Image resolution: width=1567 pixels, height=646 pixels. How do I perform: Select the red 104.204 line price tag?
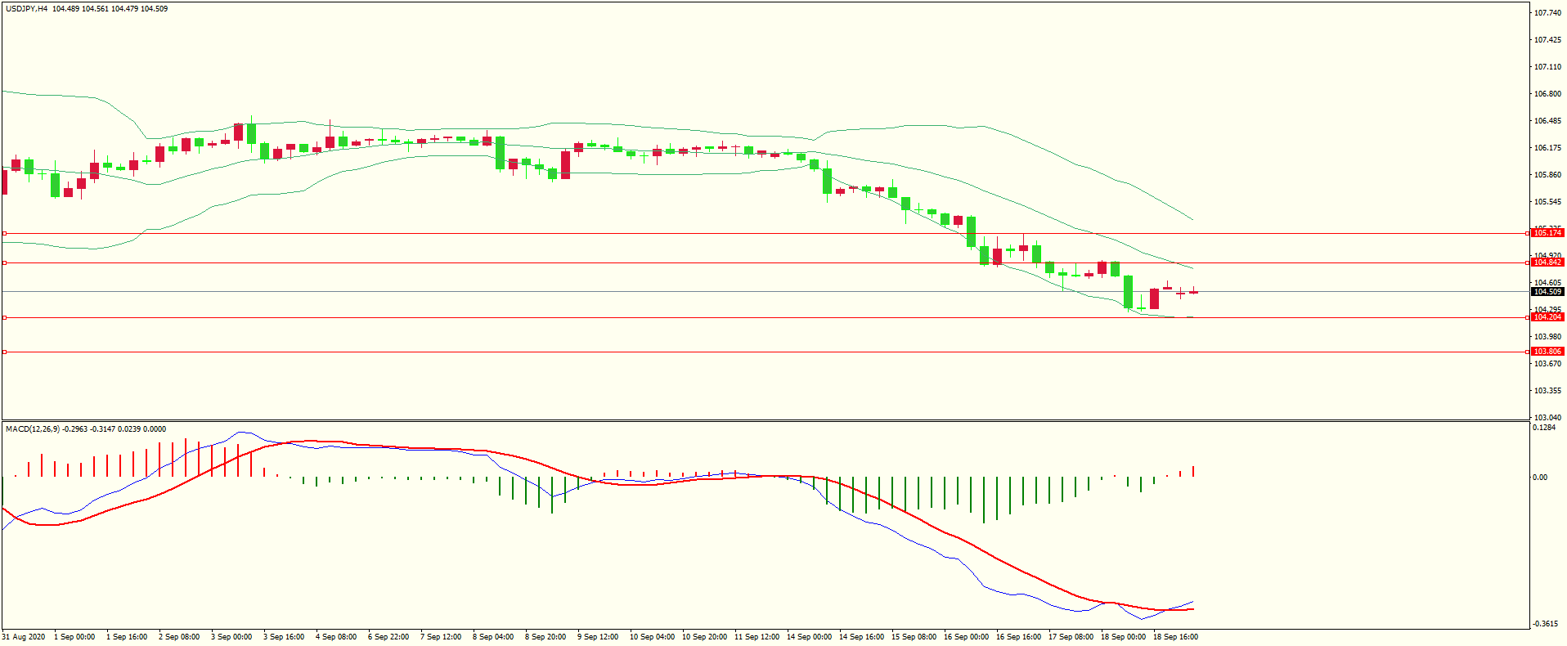1547,317
